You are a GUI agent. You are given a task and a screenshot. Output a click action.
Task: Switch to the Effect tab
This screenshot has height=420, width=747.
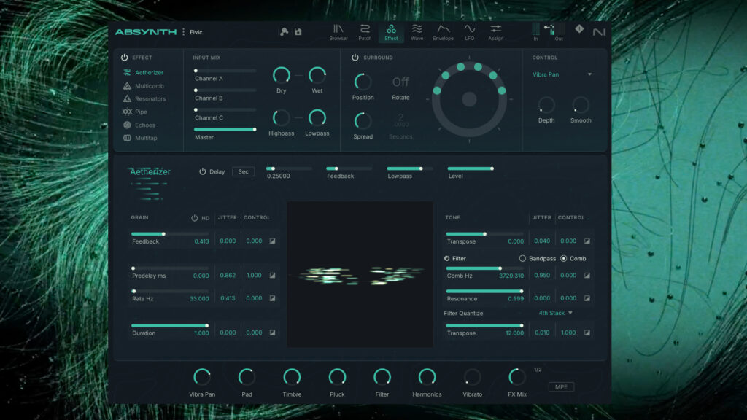pos(391,31)
